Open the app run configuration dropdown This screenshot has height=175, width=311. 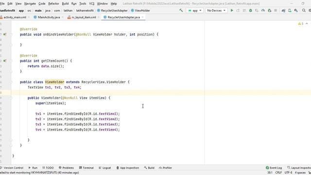point(194,11)
